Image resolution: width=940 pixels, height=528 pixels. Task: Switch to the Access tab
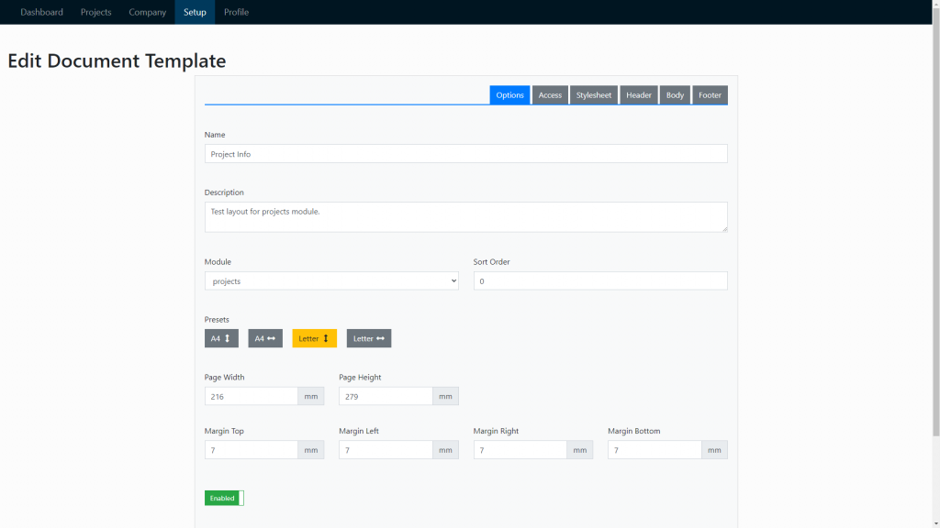(x=550, y=94)
